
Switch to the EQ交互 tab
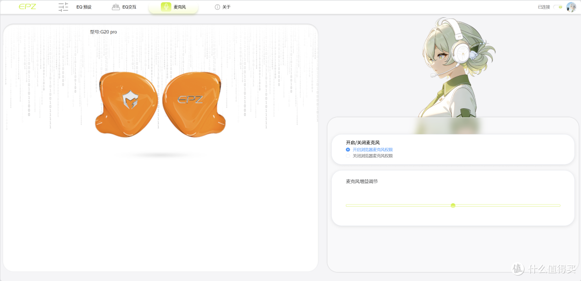[129, 7]
